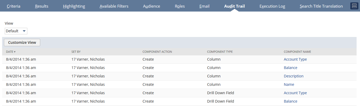Screen dimensions: 360x106
Task: Go to the Highlighting tab
Action: tap(74, 6)
